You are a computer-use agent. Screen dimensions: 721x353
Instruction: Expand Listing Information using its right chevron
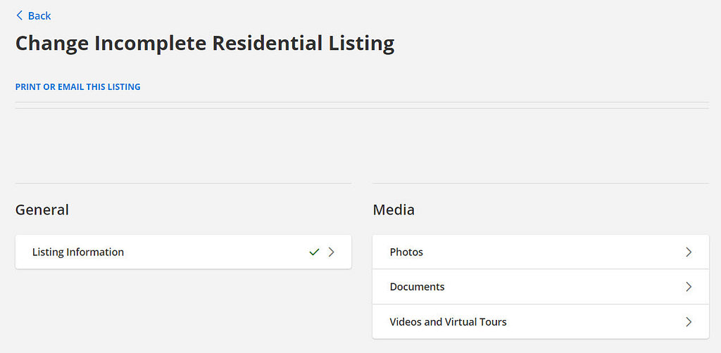pyautogui.click(x=332, y=252)
